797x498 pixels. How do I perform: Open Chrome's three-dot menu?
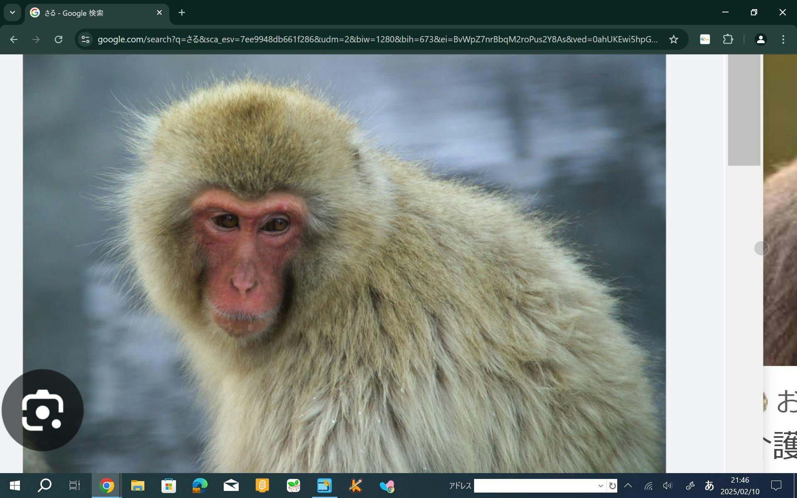pos(783,39)
